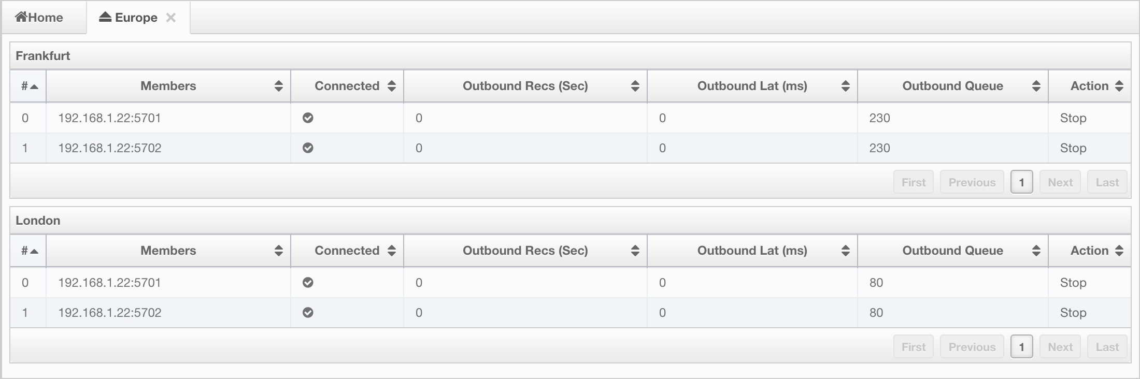The image size is (1140, 379).
Task: Sort Frankfurt table by Connected column
Action: 347,86
